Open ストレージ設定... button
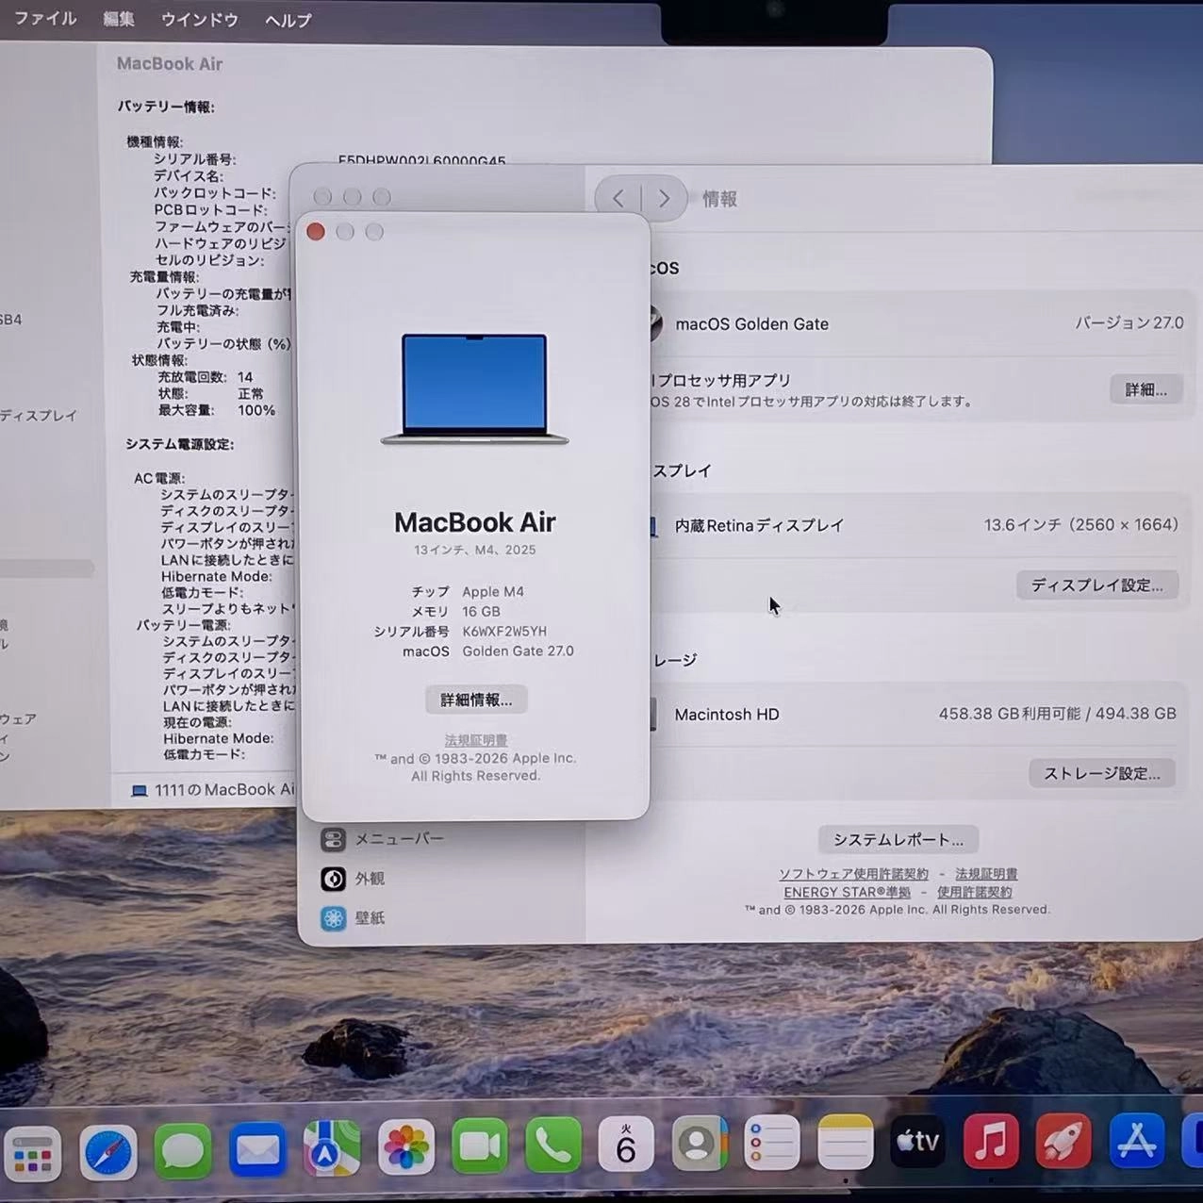 1101,773
